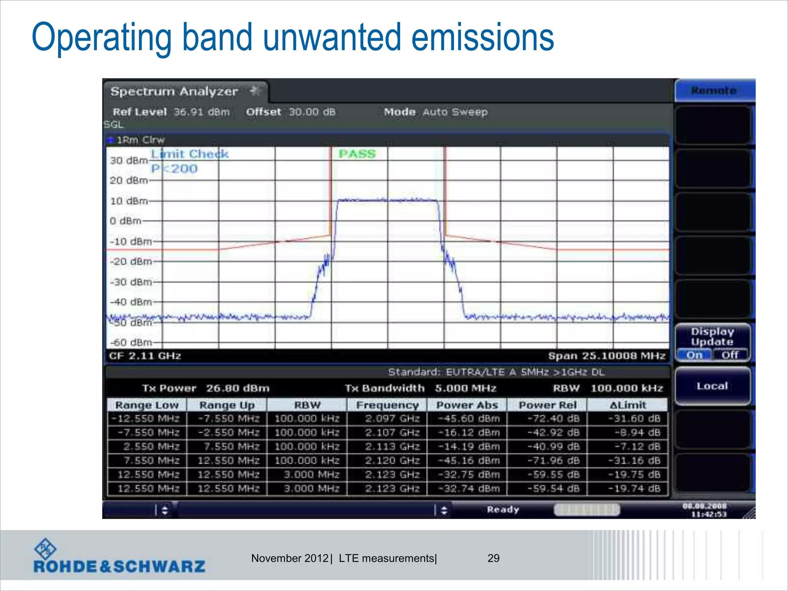This screenshot has width=788, height=591.
Task: Click the Mode Auto Sweep setting
Action: coord(436,112)
